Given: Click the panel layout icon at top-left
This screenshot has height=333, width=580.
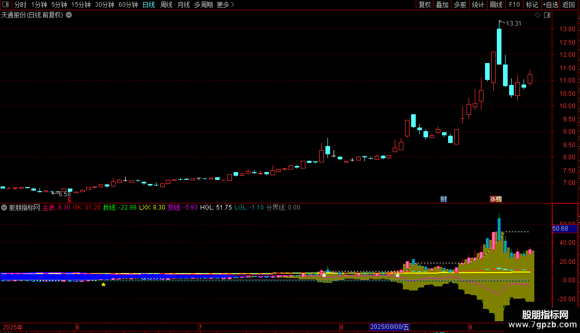Looking at the screenshot, I should [x=6, y=5].
